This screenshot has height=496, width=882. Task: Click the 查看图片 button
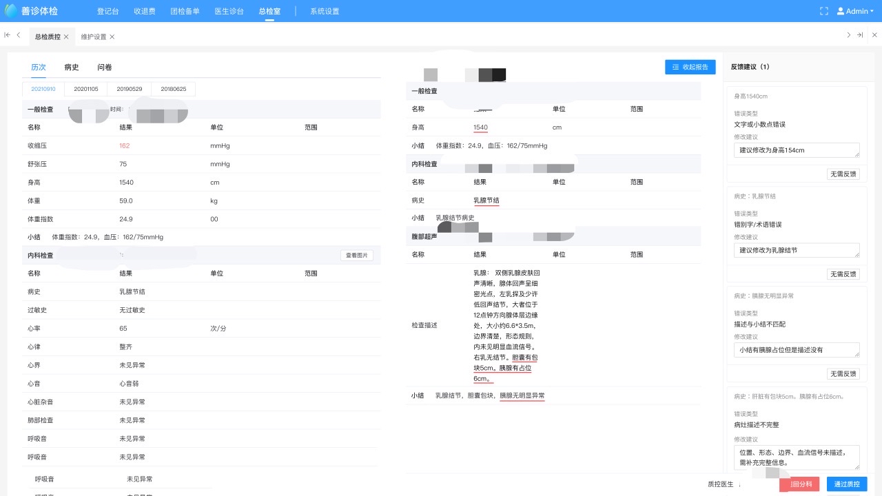[356, 256]
